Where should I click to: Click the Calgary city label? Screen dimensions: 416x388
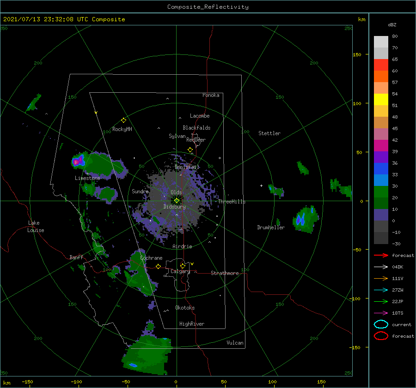pyautogui.click(x=180, y=271)
